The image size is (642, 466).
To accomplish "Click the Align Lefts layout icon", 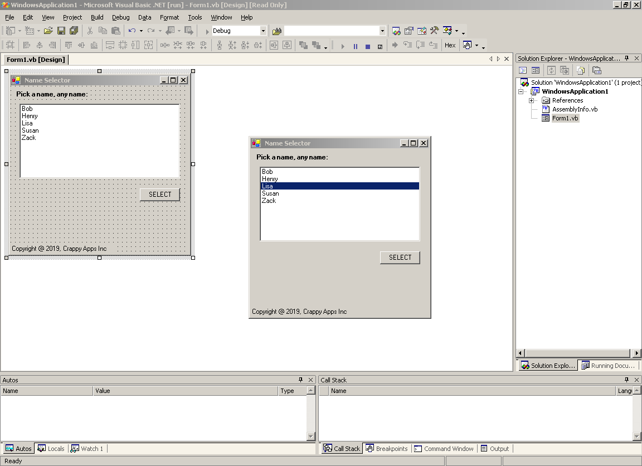I will pyautogui.click(x=27, y=46).
